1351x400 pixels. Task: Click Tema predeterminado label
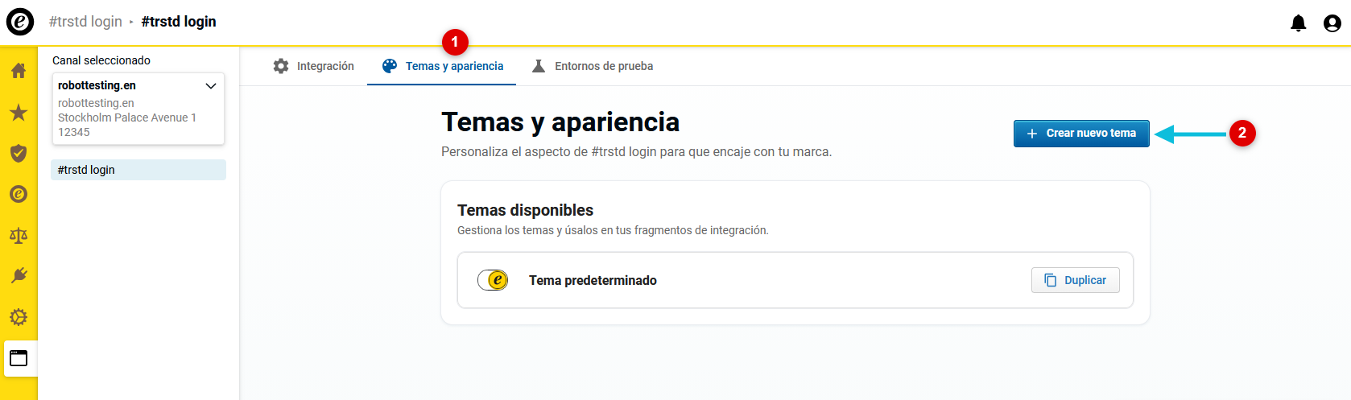(593, 280)
